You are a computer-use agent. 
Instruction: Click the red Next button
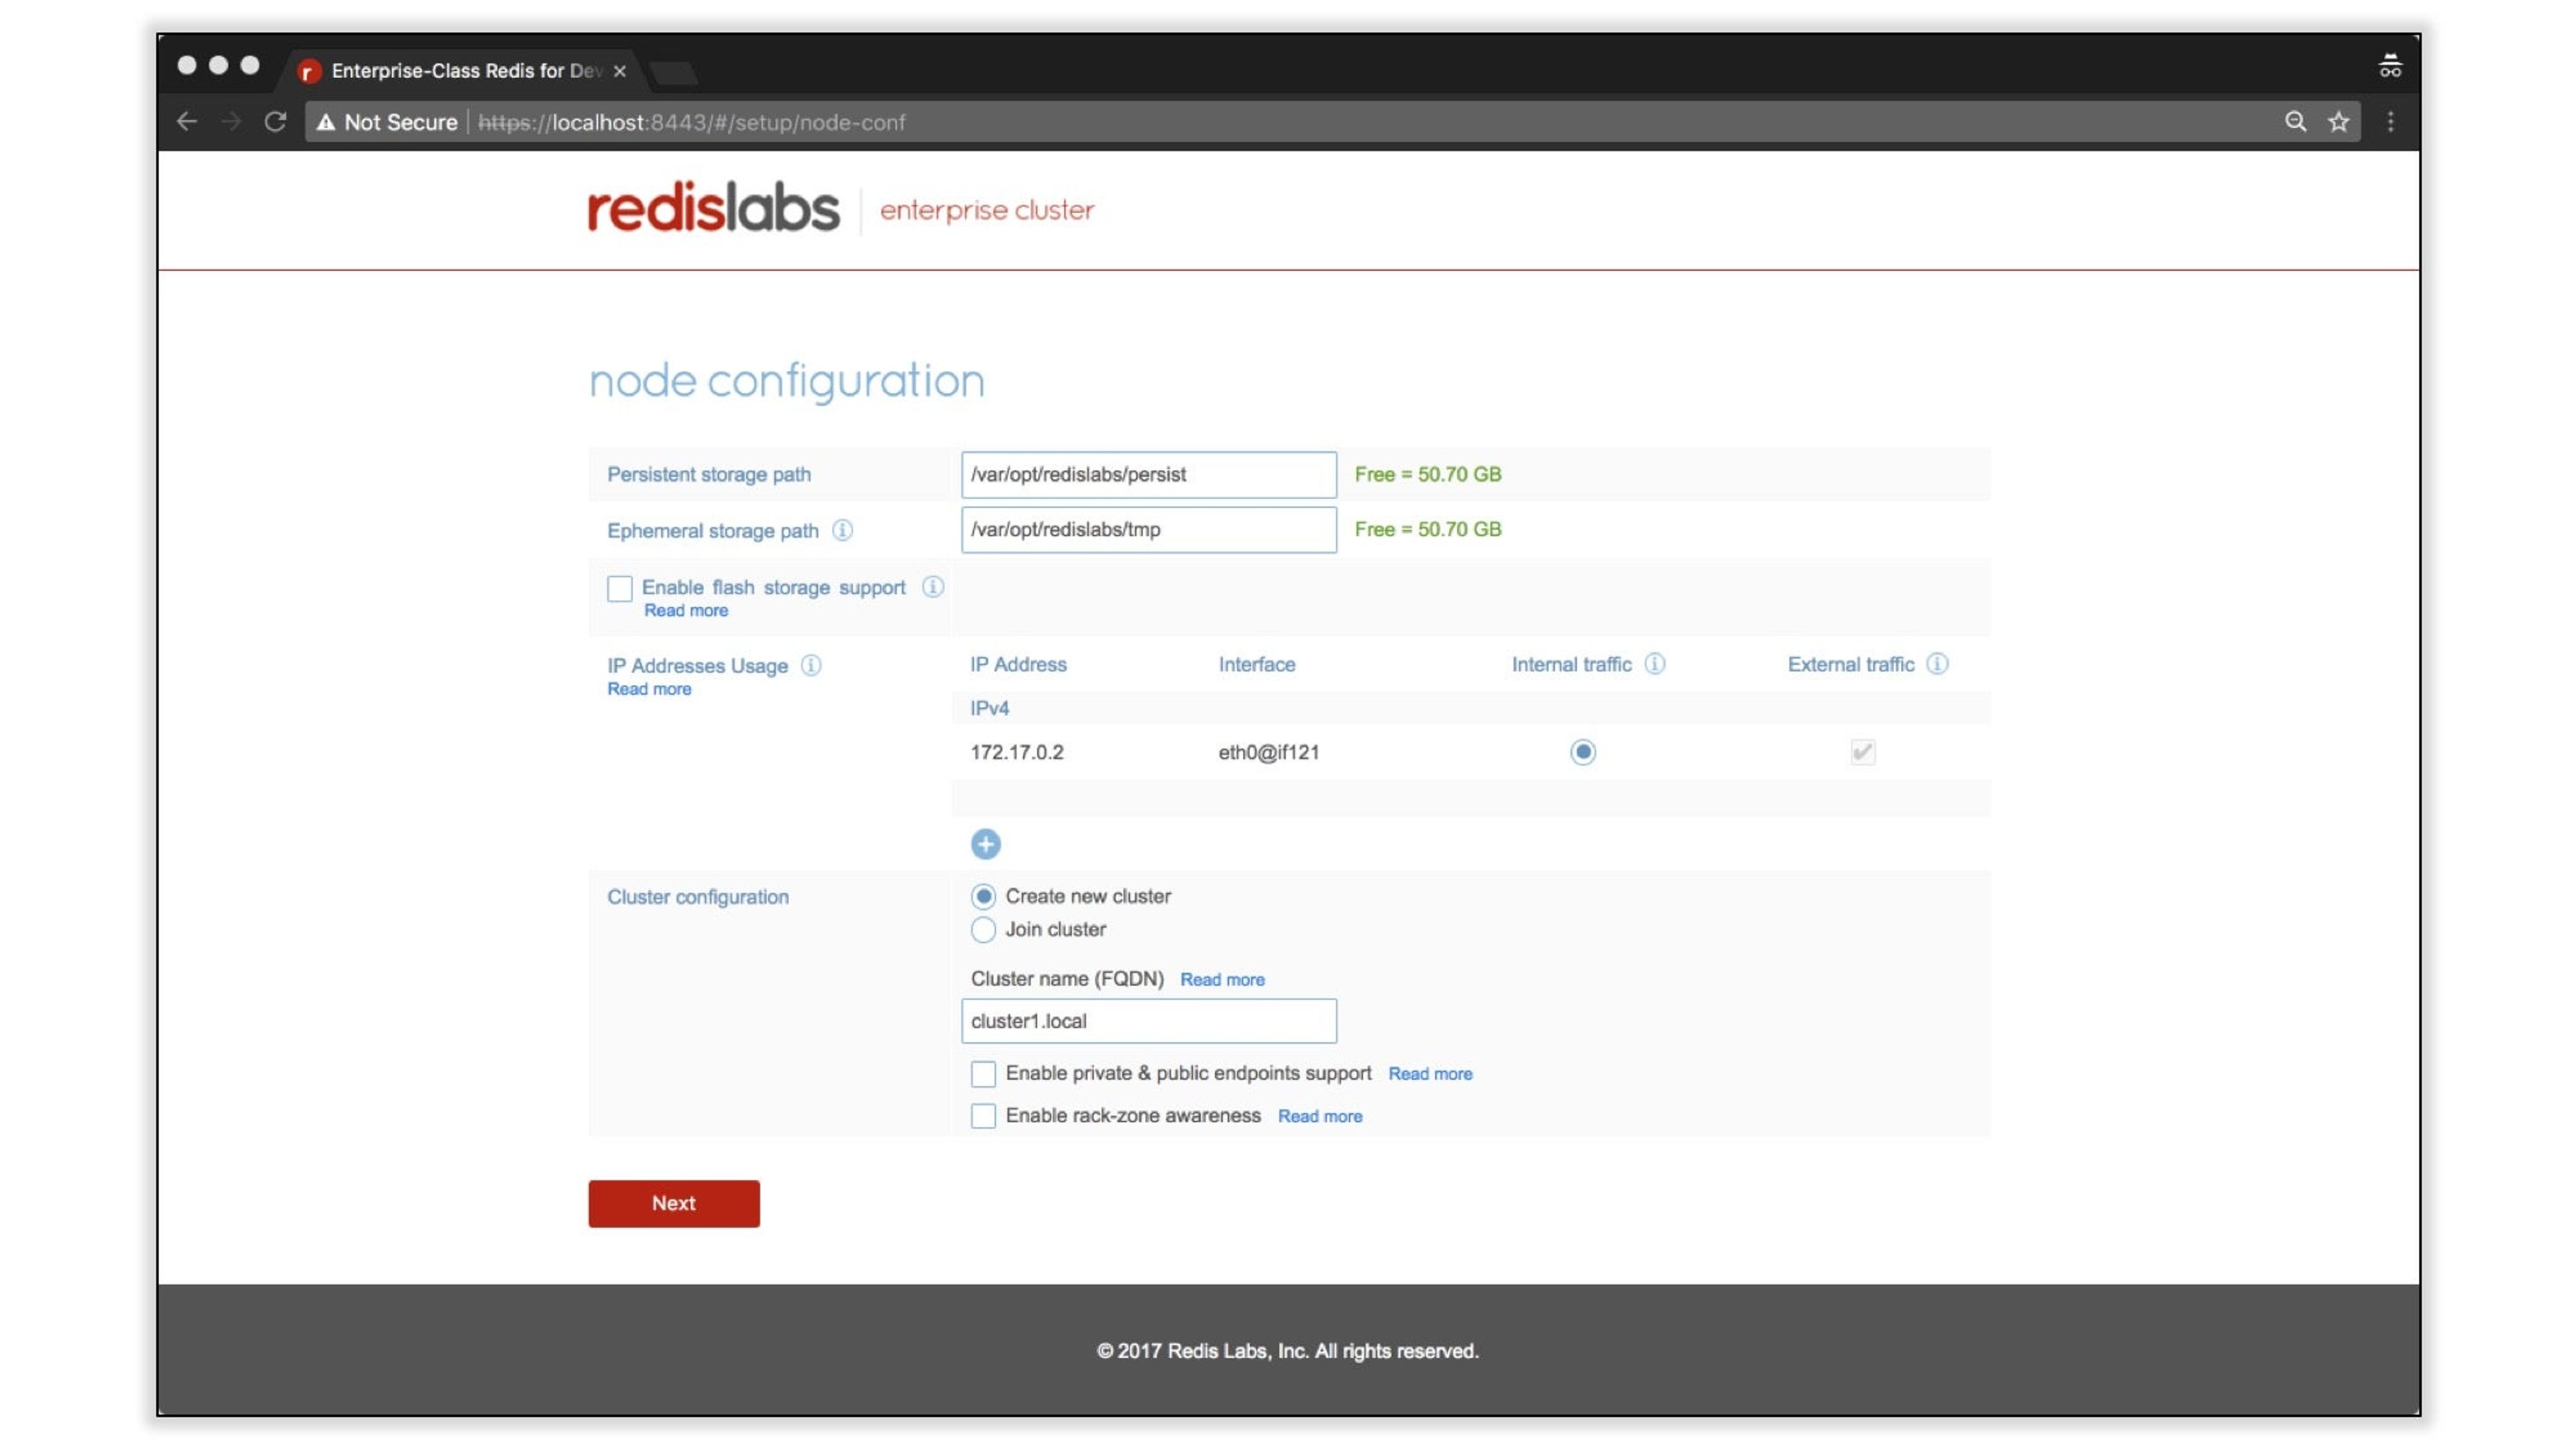pos(673,1203)
